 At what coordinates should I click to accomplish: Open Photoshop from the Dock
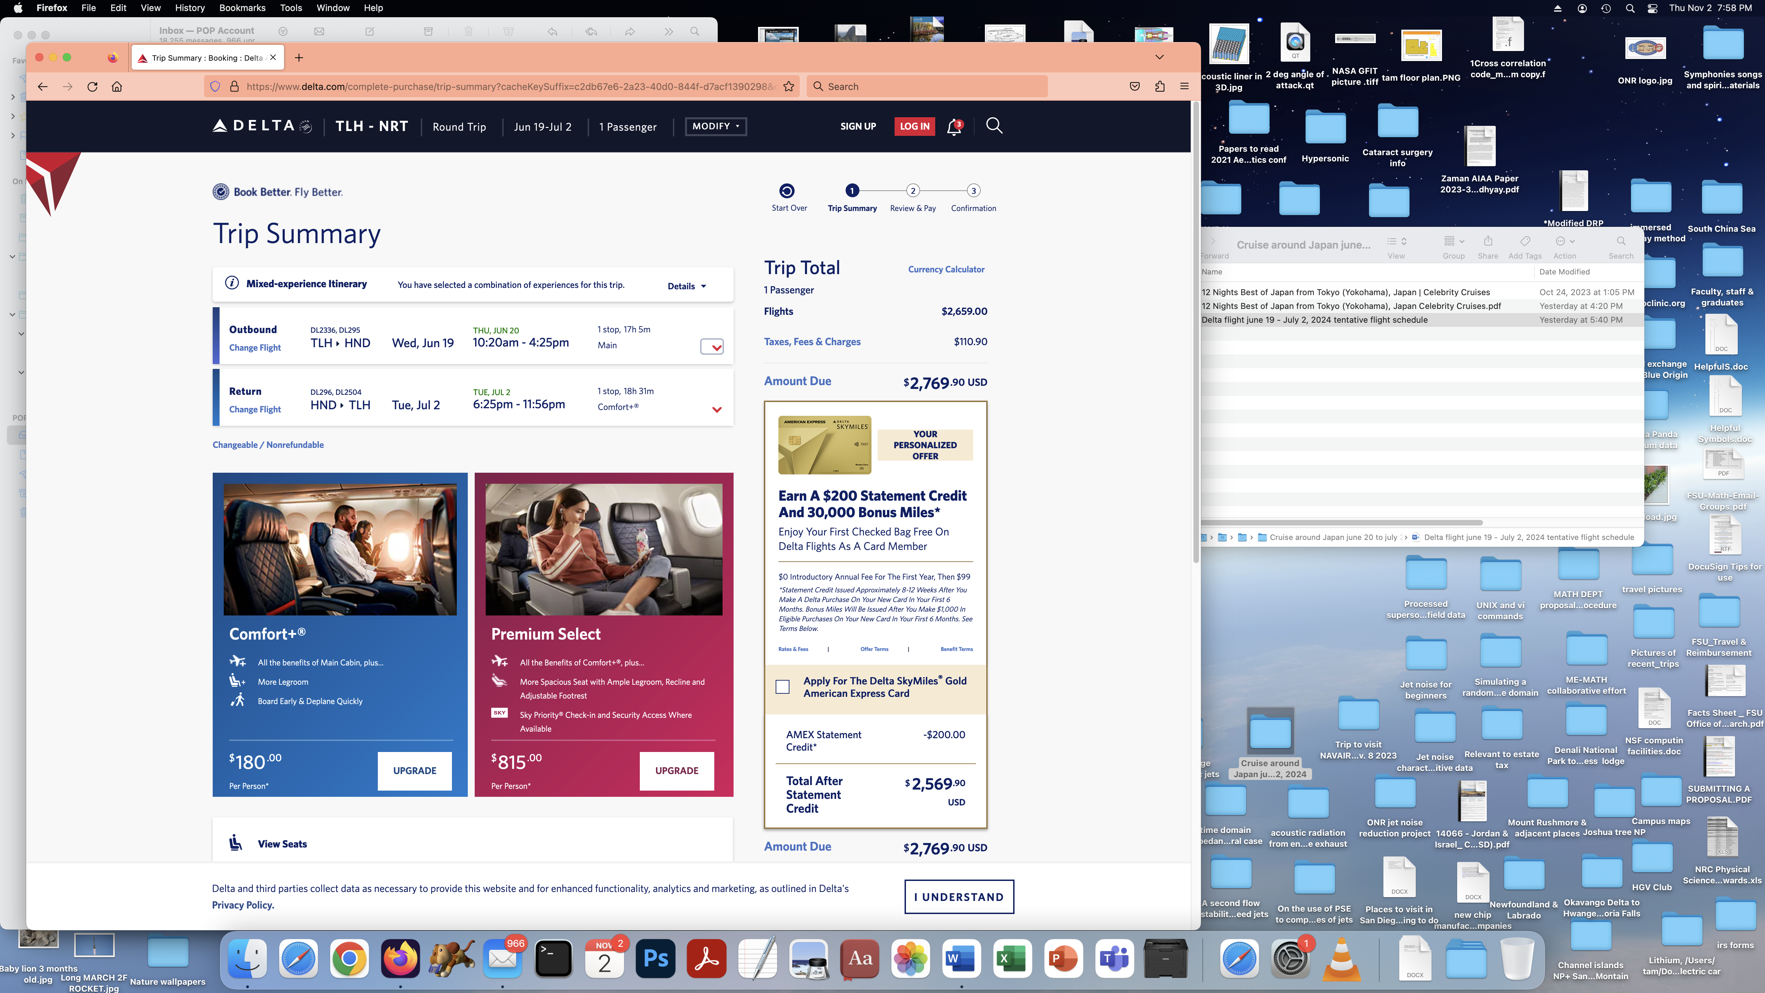pos(656,958)
